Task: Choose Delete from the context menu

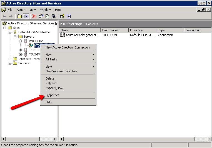Action: tap(68, 78)
